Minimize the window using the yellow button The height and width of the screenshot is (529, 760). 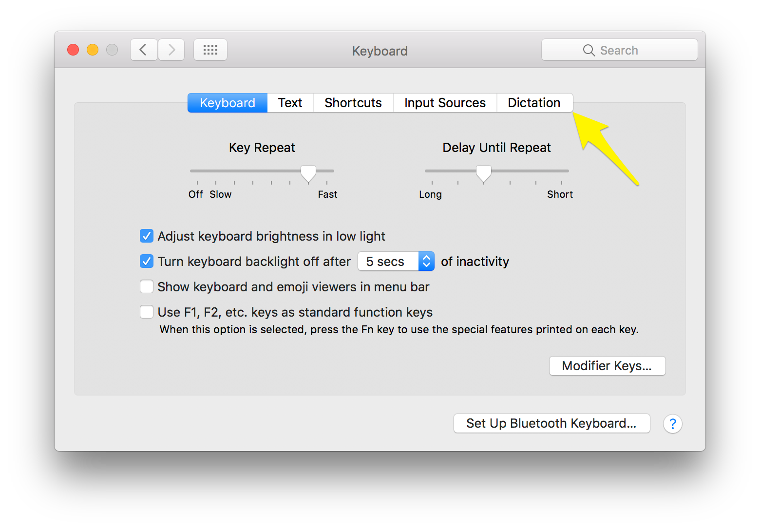(x=93, y=50)
